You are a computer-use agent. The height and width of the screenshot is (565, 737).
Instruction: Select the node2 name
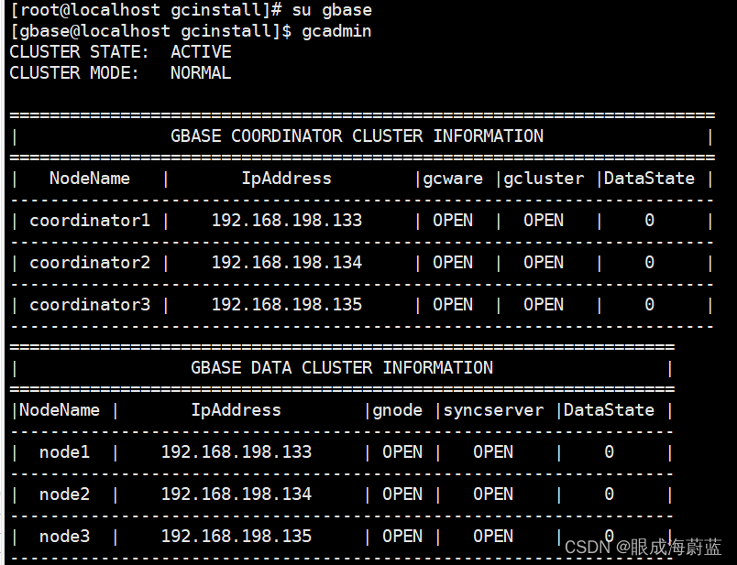point(64,494)
